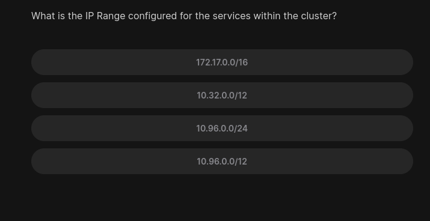Click the first answer pill labeled 172.17.0.0/16

(222, 62)
